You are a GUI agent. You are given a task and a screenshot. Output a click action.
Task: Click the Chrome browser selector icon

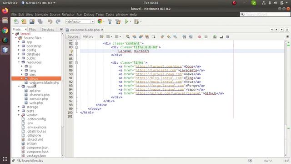tap(100, 21)
